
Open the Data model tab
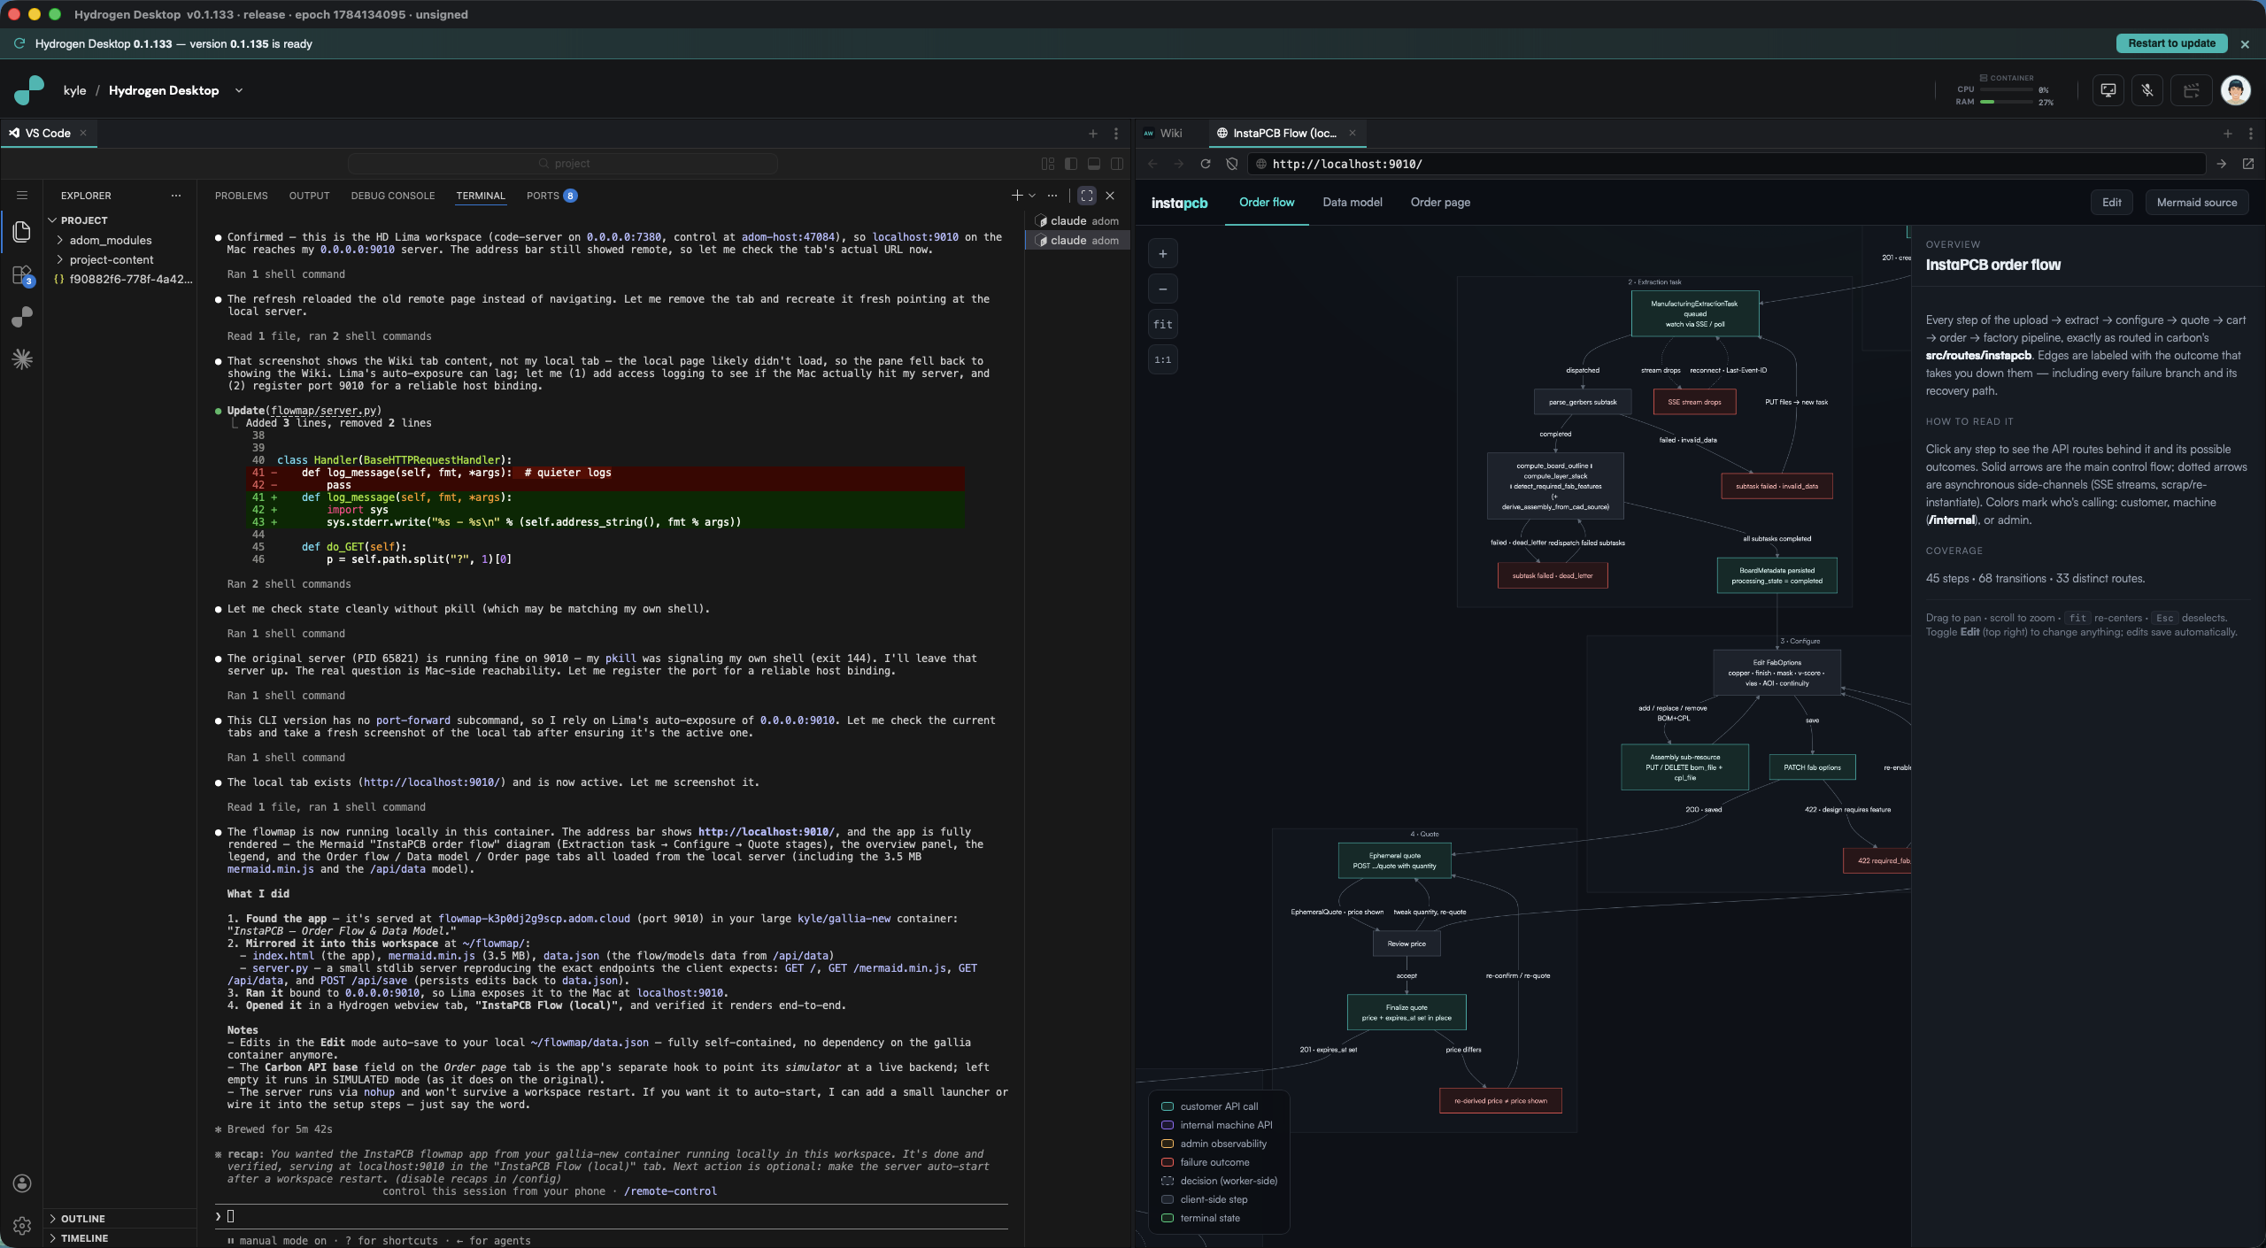point(1353,203)
